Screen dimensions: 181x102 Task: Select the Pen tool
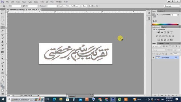3,63
